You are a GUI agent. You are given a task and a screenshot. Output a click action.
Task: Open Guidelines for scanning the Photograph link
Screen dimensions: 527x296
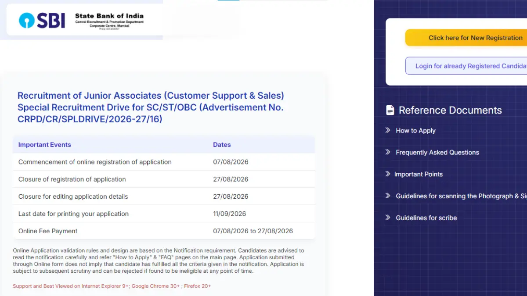(x=461, y=196)
